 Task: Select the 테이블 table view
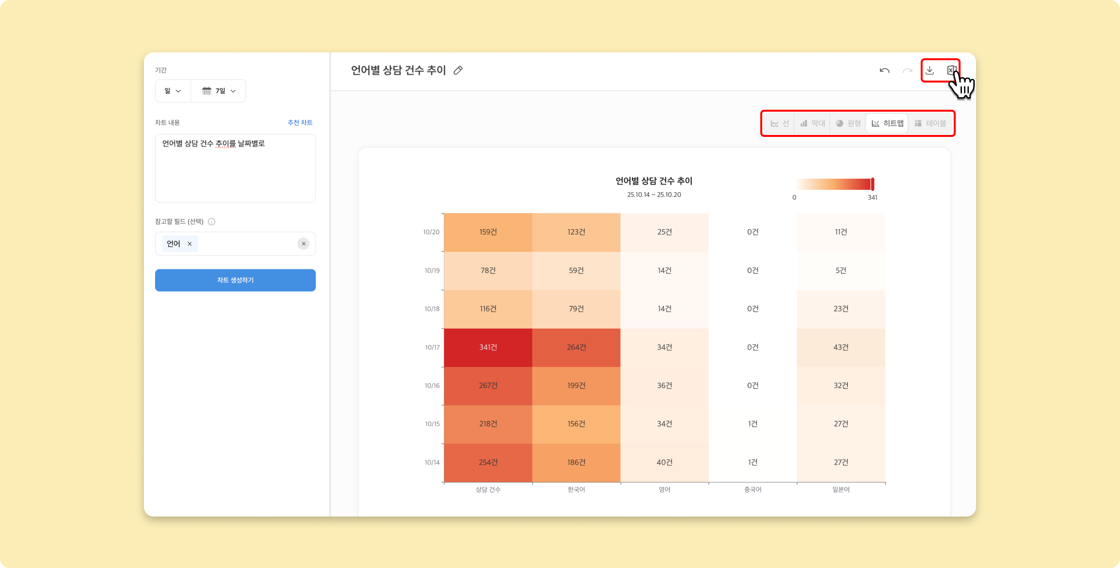click(x=930, y=123)
